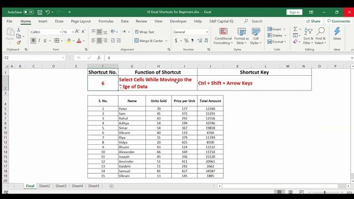Click the Insert Function fx icon
This screenshot has height=199, width=354.
click(x=99, y=58)
